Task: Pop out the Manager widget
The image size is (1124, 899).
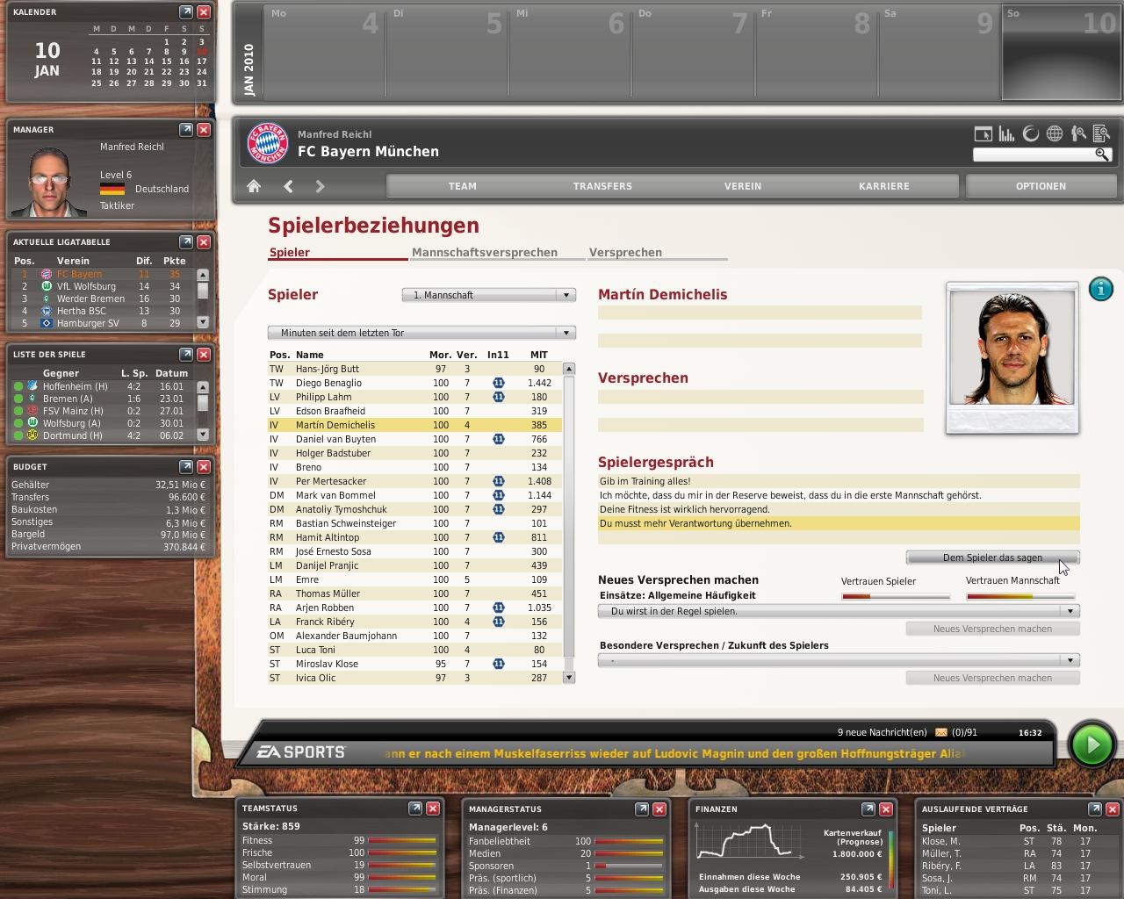Action: click(186, 130)
